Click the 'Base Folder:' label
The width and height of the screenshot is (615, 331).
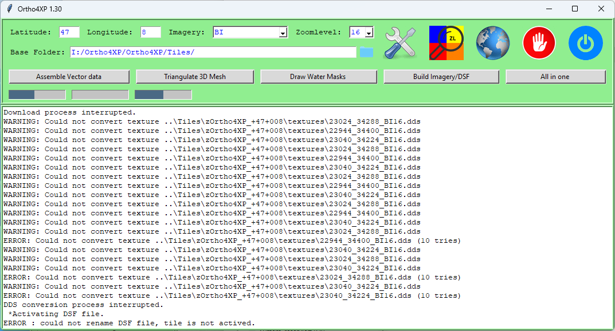point(38,52)
